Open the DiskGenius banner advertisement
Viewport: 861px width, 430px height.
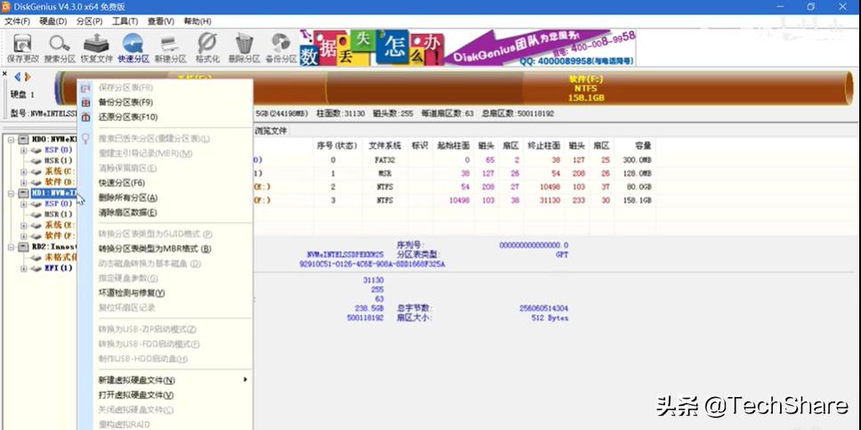point(467,48)
